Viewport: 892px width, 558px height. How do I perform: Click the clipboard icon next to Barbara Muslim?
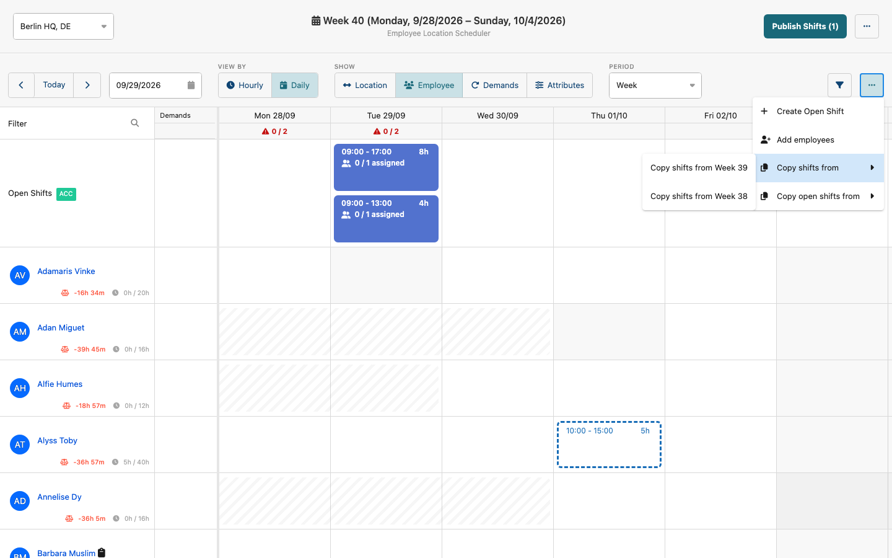pos(102,552)
